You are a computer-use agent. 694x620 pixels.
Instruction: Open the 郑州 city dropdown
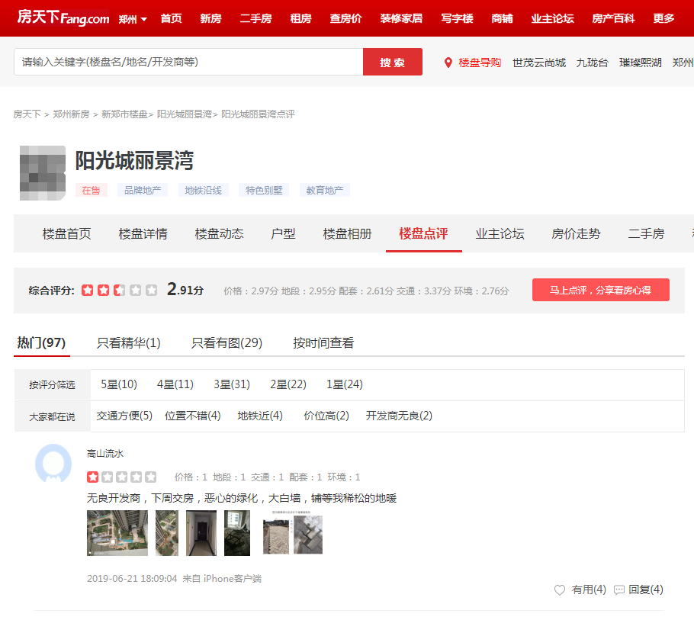click(x=133, y=18)
